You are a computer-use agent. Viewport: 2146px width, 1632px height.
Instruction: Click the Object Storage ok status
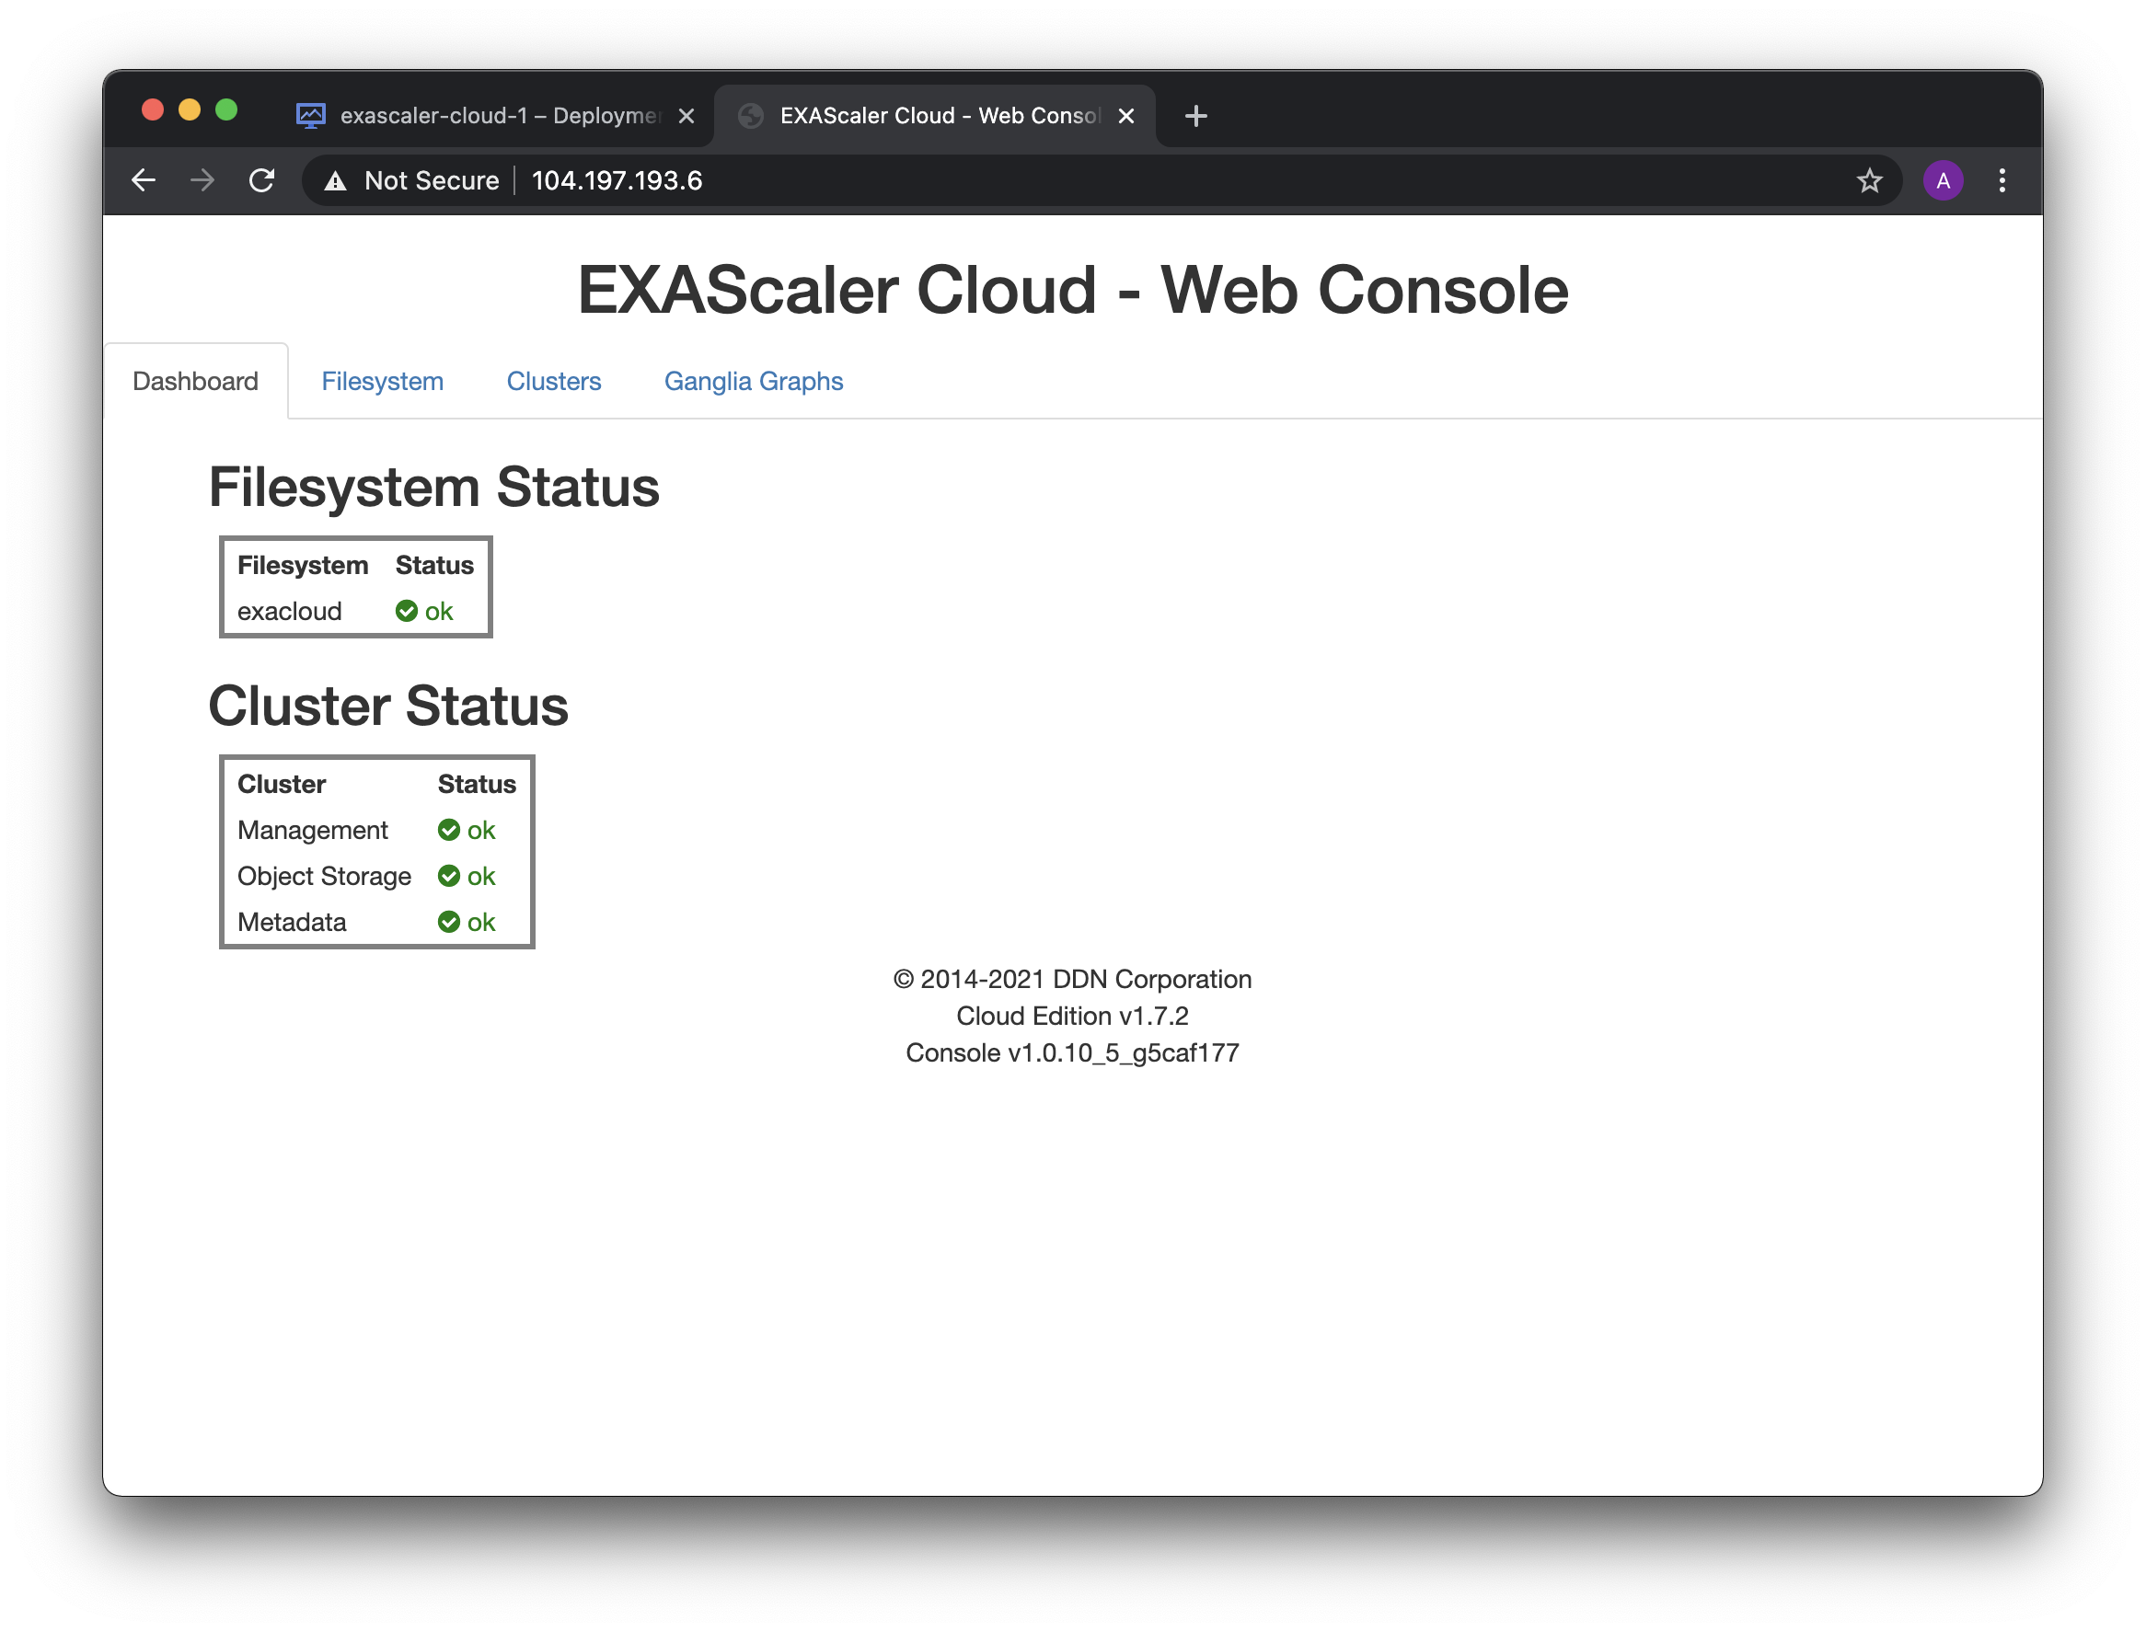click(467, 876)
